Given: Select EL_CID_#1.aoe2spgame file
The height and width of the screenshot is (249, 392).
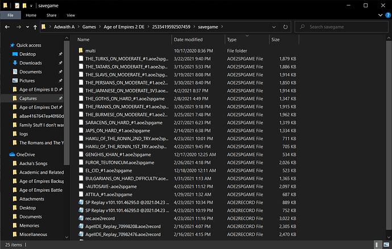Looking at the screenshot, I should pyautogui.click(x=109, y=171).
